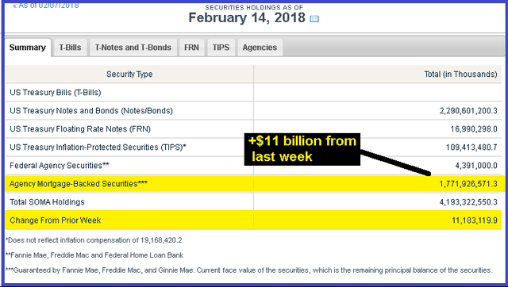Switch to the Agencies tab

[x=260, y=48]
